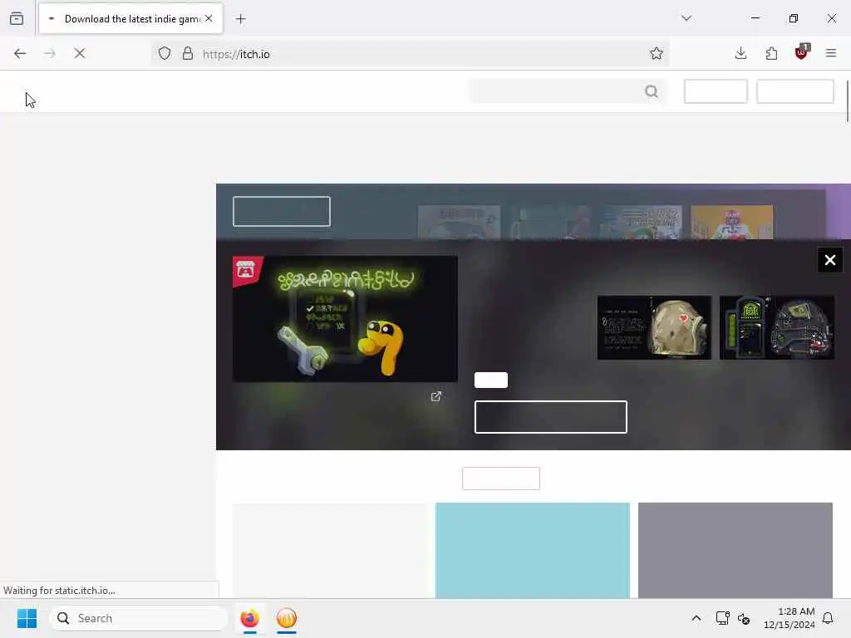Click the page vertical scrollbar

(x=847, y=102)
